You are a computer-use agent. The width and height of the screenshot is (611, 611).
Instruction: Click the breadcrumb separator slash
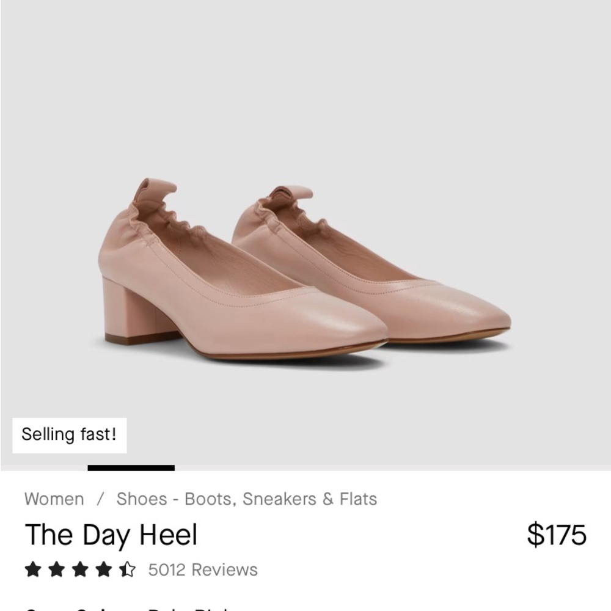(100, 499)
